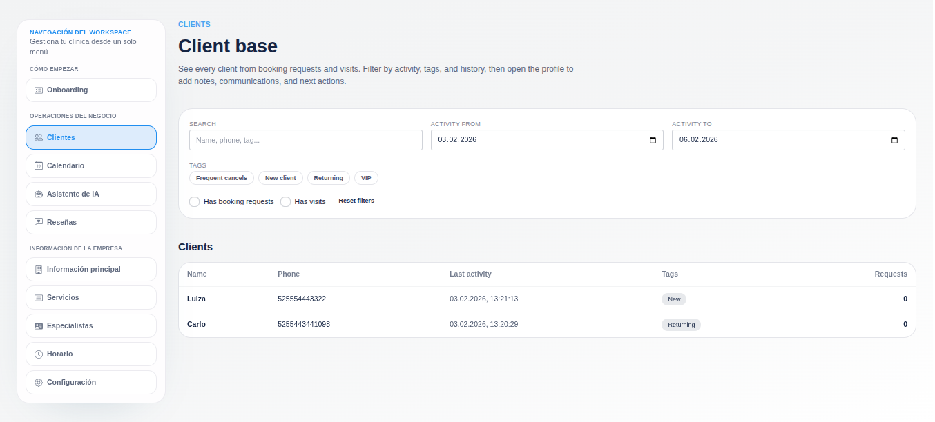The image size is (935, 422).
Task: Click the Horario clock icon
Action: (x=39, y=354)
